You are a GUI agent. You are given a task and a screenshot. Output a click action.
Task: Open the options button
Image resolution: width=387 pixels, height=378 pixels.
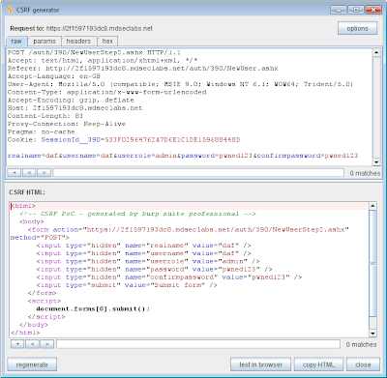[x=357, y=28]
